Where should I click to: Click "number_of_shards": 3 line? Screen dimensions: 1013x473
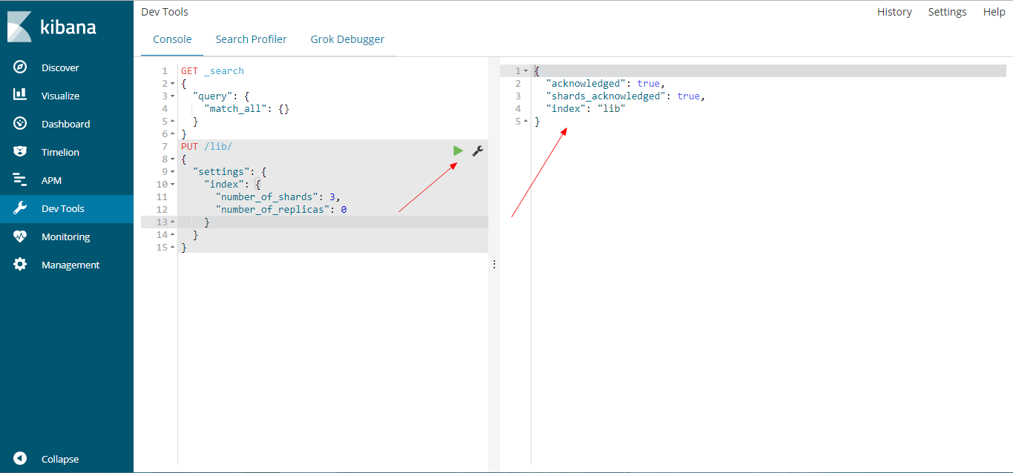(278, 197)
